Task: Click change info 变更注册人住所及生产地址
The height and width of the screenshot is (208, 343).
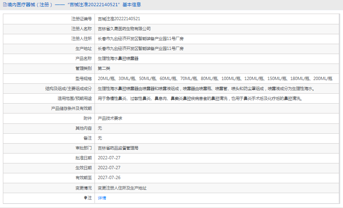Action: coord(122,188)
